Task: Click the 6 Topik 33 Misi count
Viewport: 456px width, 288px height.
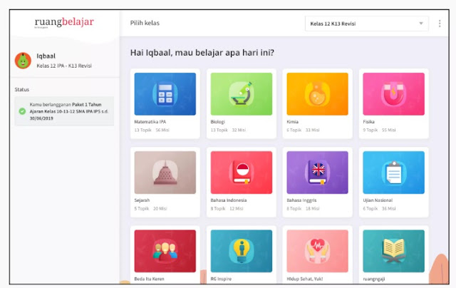Action: [303, 130]
